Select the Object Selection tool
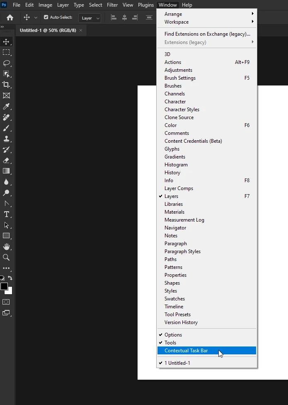Image resolution: width=288 pixels, height=405 pixels. pos(6,74)
